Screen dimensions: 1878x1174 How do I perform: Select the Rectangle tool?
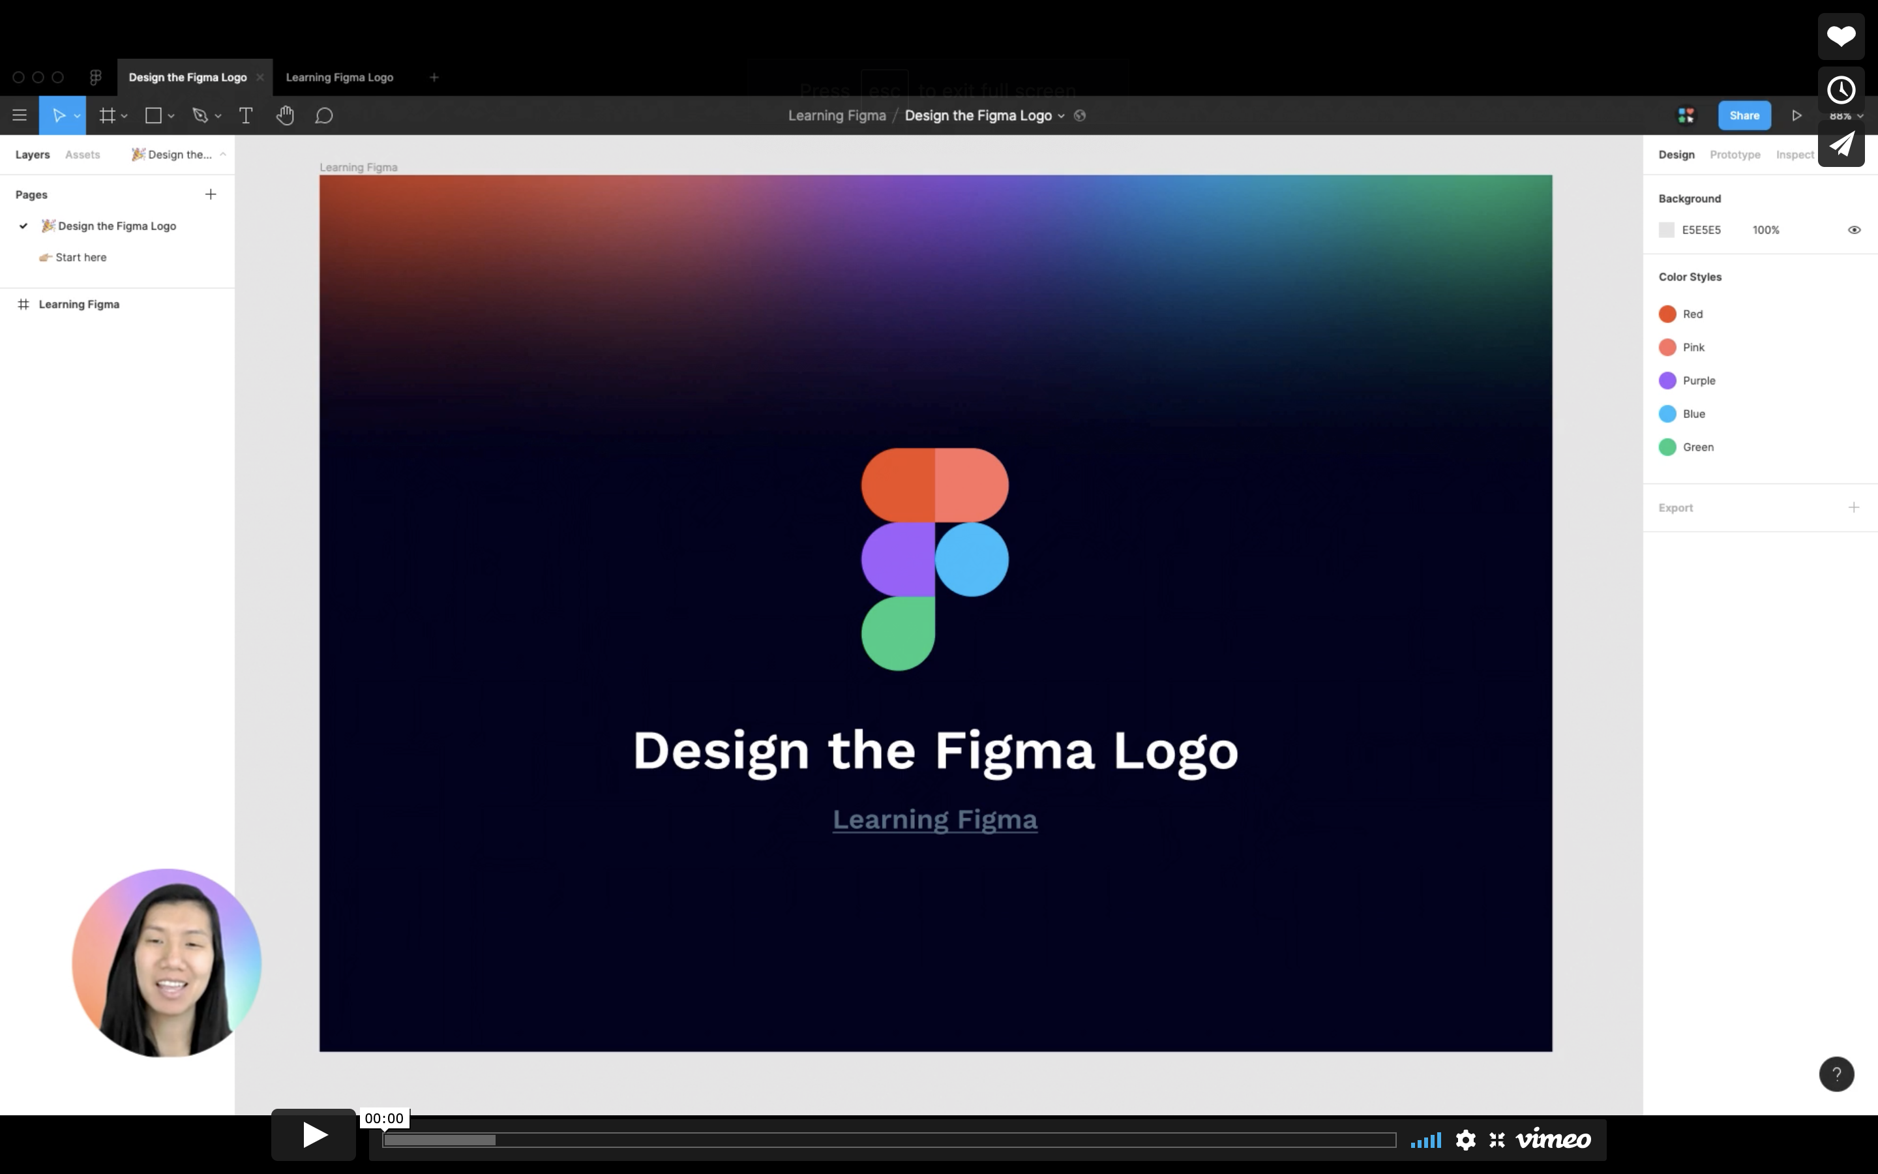pyautogui.click(x=153, y=115)
